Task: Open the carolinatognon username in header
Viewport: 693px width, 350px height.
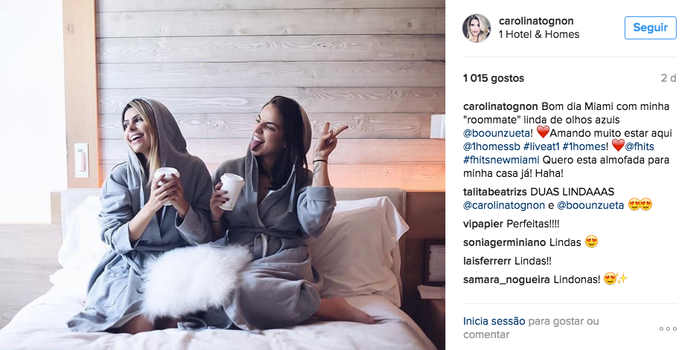Action: point(536,21)
